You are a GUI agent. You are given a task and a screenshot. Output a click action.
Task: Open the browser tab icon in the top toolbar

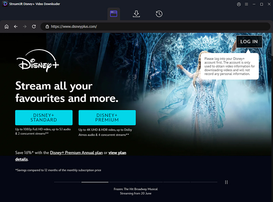113,14
